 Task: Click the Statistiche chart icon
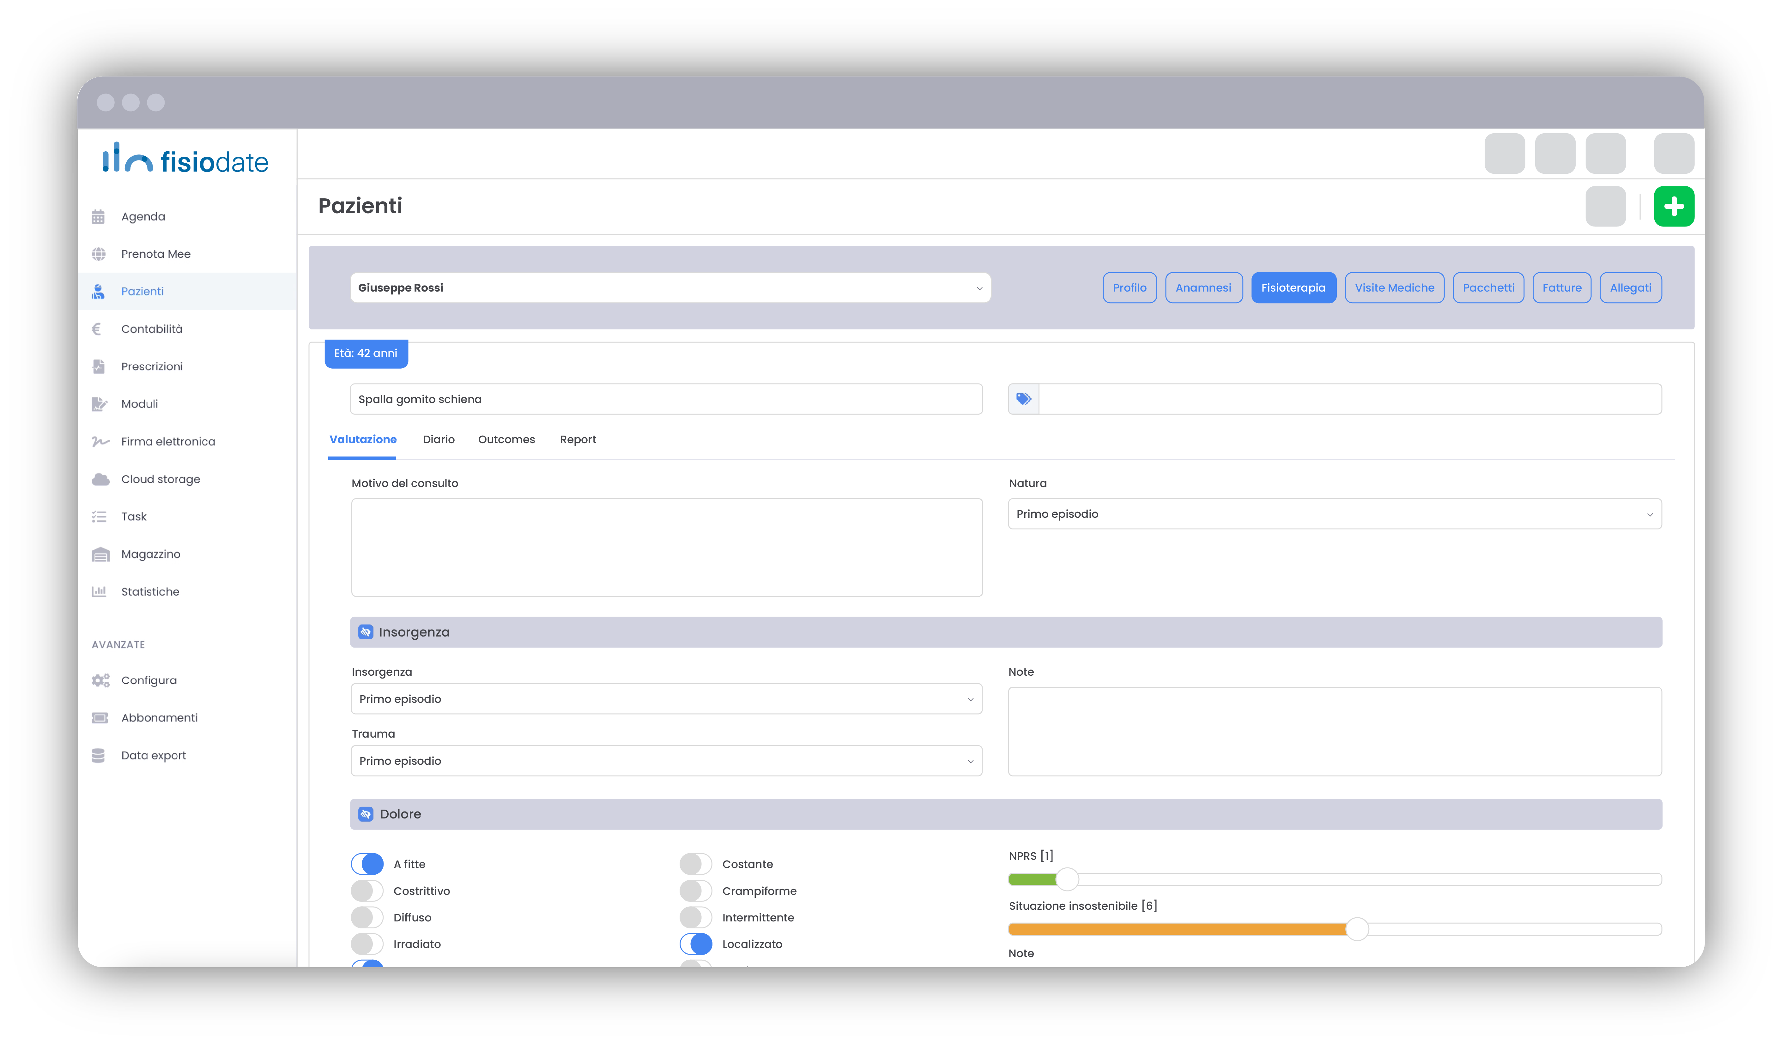[x=99, y=592]
